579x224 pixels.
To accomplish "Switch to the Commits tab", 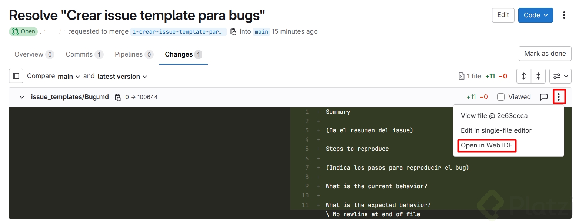I will (84, 54).
